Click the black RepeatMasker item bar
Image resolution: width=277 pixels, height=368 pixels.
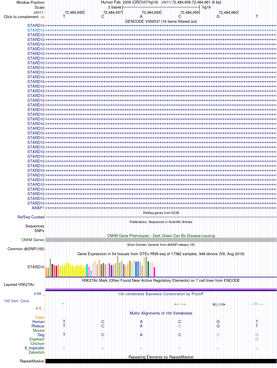coord(161,361)
